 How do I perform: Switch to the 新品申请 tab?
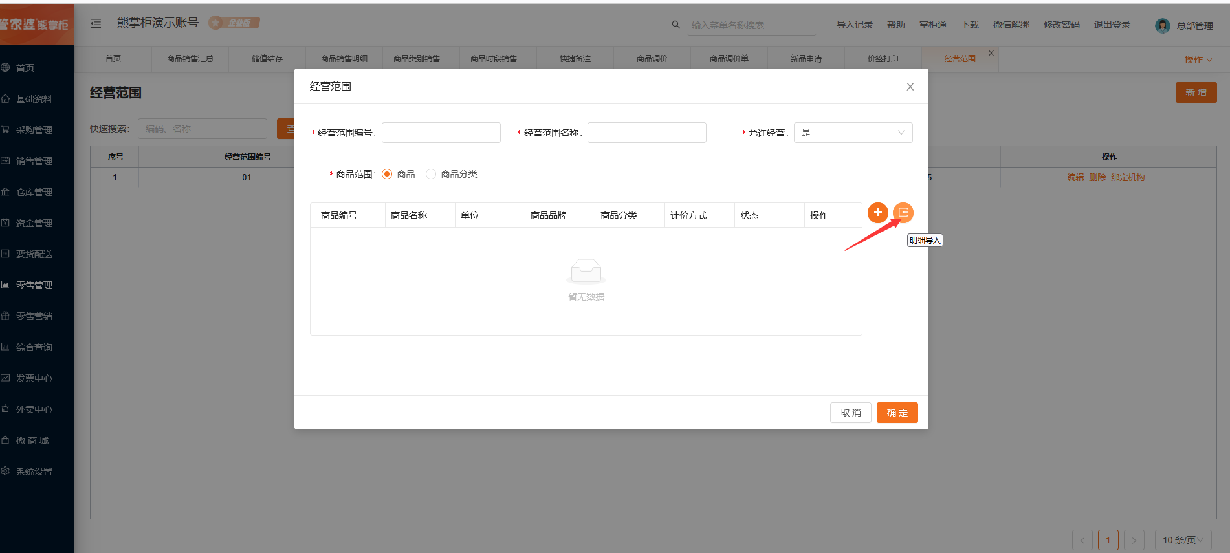pos(806,59)
